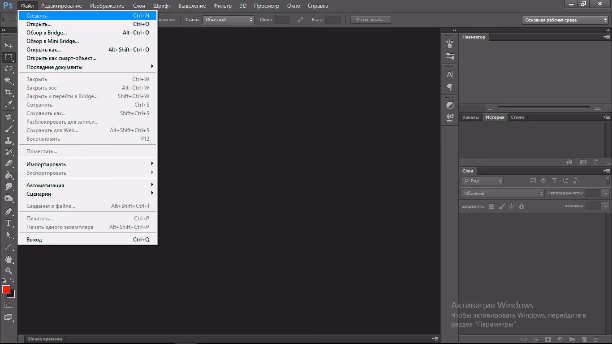Click the Уточн. край... button
This screenshot has width=612, height=344.
click(x=371, y=20)
